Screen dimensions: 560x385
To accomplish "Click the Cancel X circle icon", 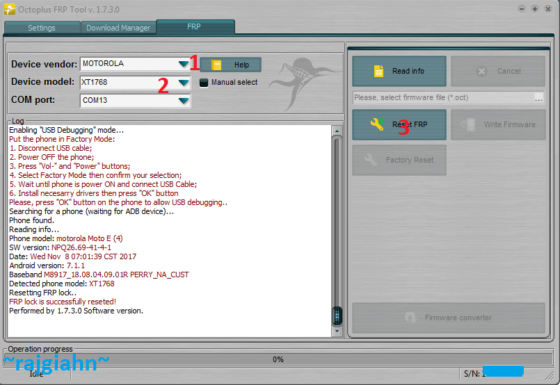I will click(x=481, y=72).
